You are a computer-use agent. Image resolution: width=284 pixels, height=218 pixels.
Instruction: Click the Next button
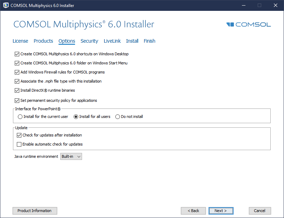point(221,211)
